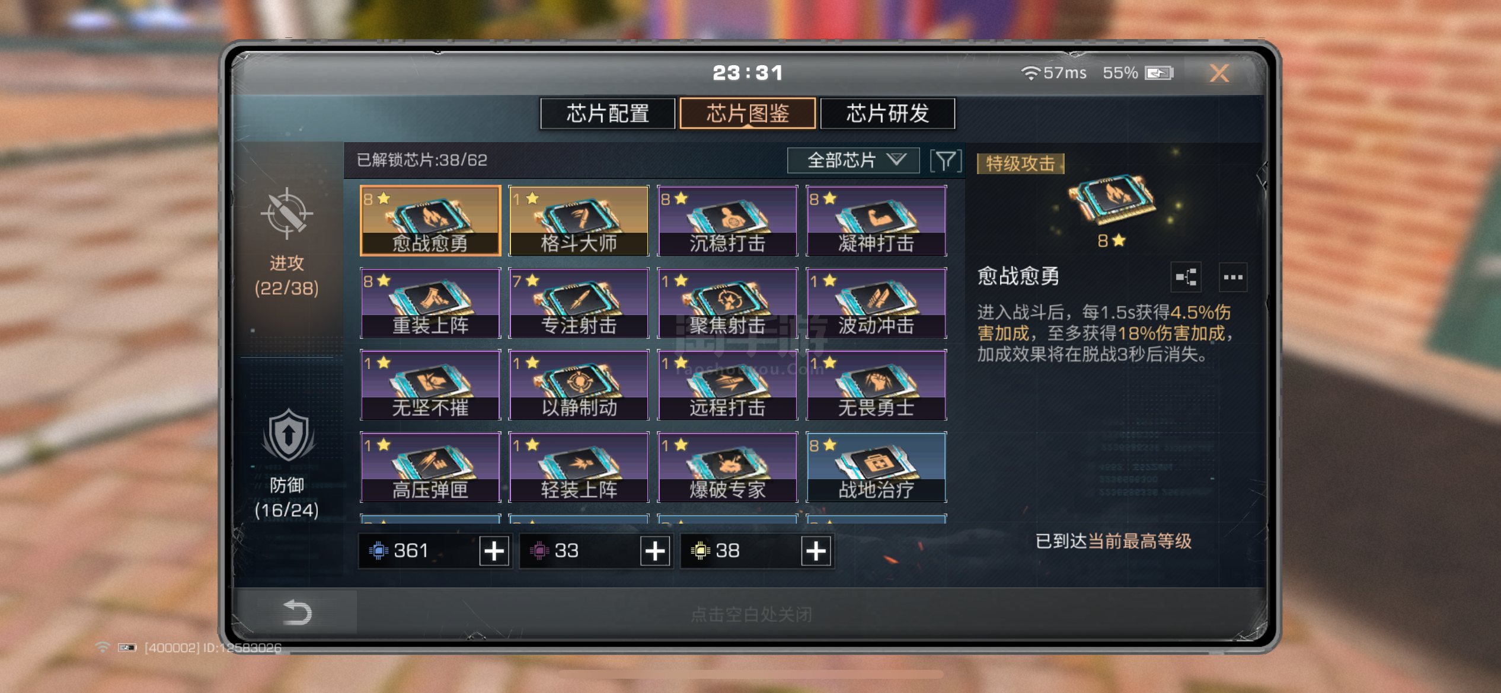The height and width of the screenshot is (693, 1501).
Task: Expand the 全部芯片 dropdown
Action: (854, 161)
